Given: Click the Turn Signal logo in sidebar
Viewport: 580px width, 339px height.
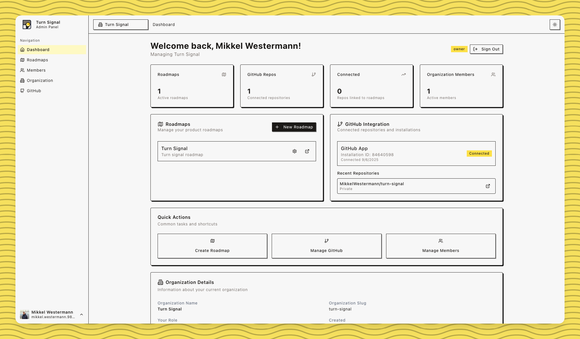Looking at the screenshot, I should pos(27,25).
